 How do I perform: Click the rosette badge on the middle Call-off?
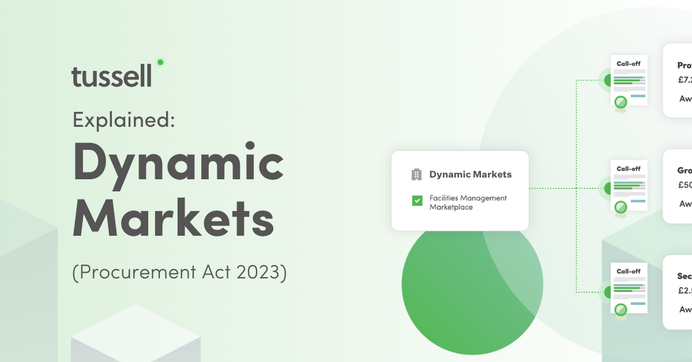point(621,208)
